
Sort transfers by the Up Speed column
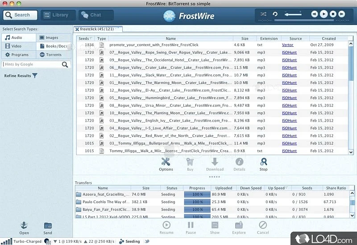[278, 188]
